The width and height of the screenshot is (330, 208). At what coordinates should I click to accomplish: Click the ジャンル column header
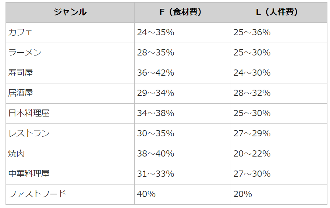[x=70, y=12]
